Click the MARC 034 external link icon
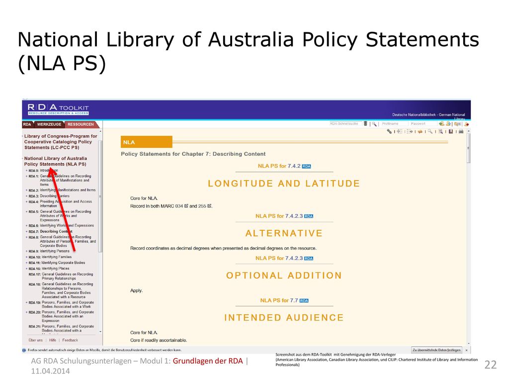The height and width of the screenshot is (382, 509). pyautogui.click(x=186, y=205)
